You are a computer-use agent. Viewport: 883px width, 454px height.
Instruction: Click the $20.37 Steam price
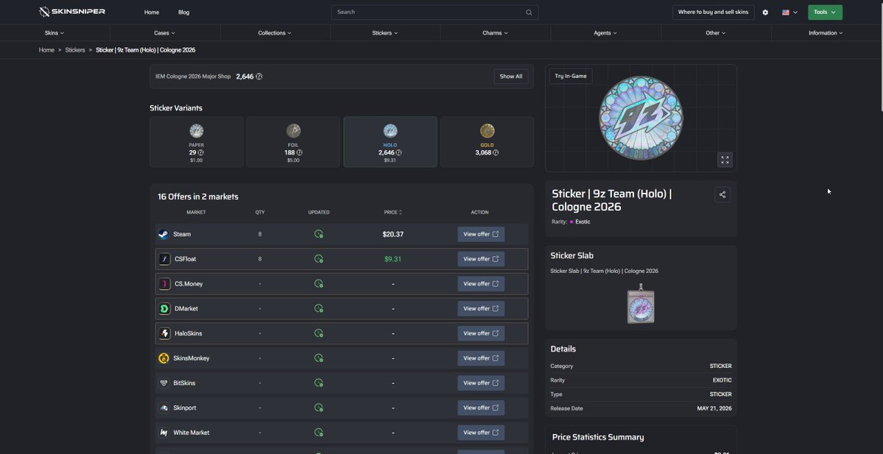393,234
